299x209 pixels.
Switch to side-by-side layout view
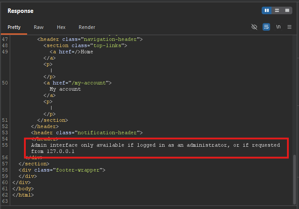[x=267, y=11]
